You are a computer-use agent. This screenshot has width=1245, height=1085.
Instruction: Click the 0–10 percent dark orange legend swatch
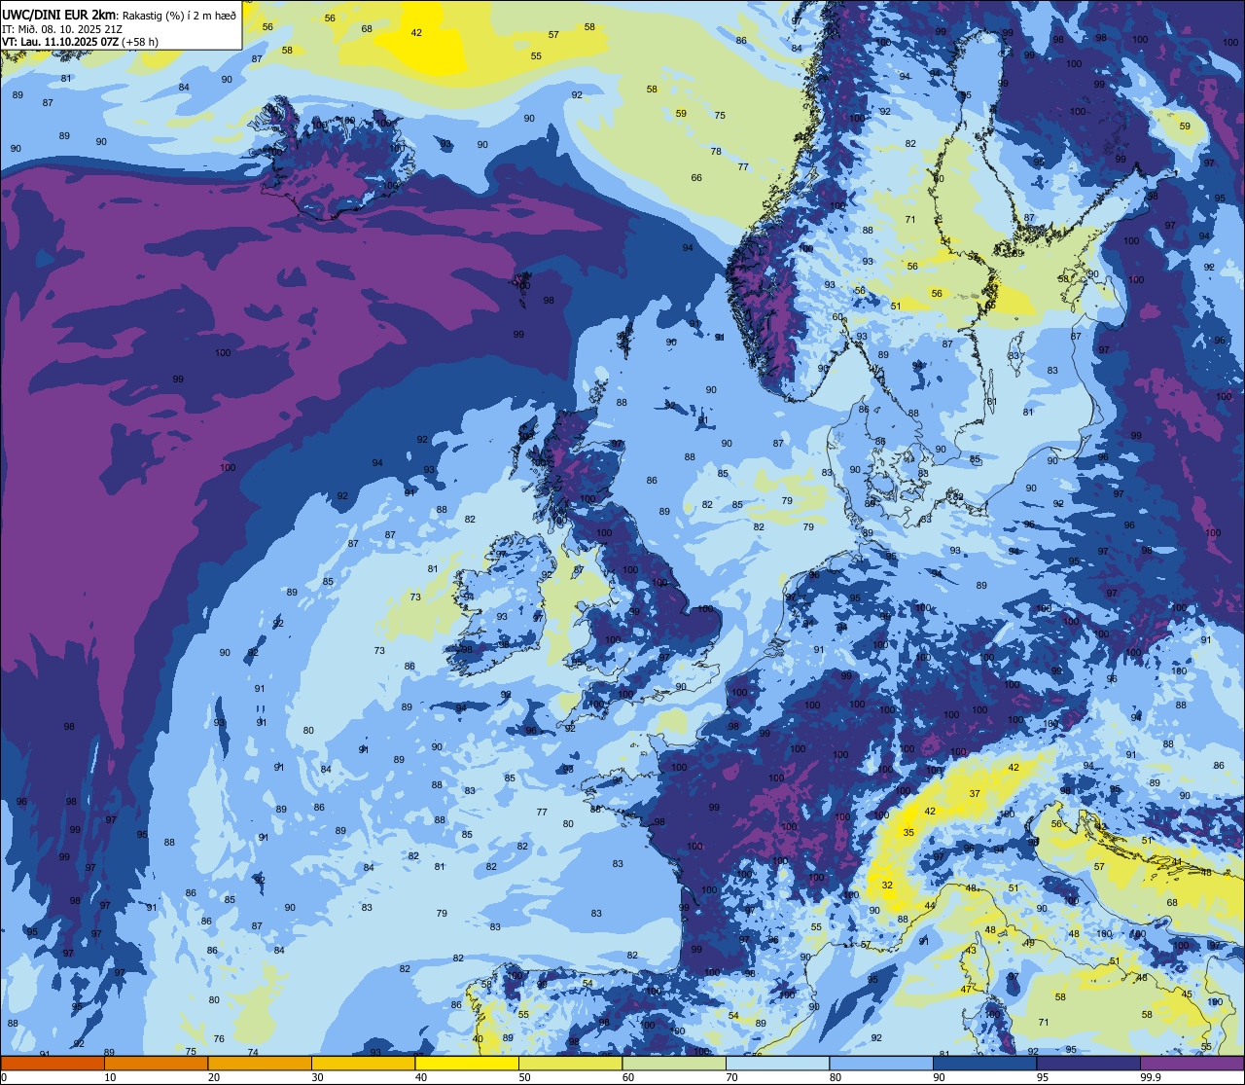tap(53, 1063)
